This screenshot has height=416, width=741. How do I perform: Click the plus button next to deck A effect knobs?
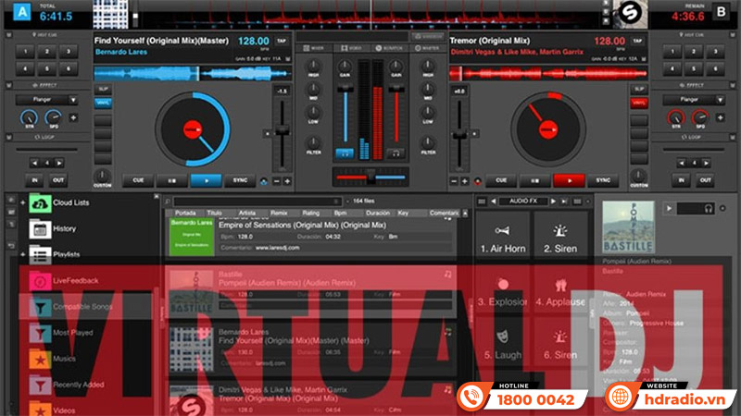[73, 117]
